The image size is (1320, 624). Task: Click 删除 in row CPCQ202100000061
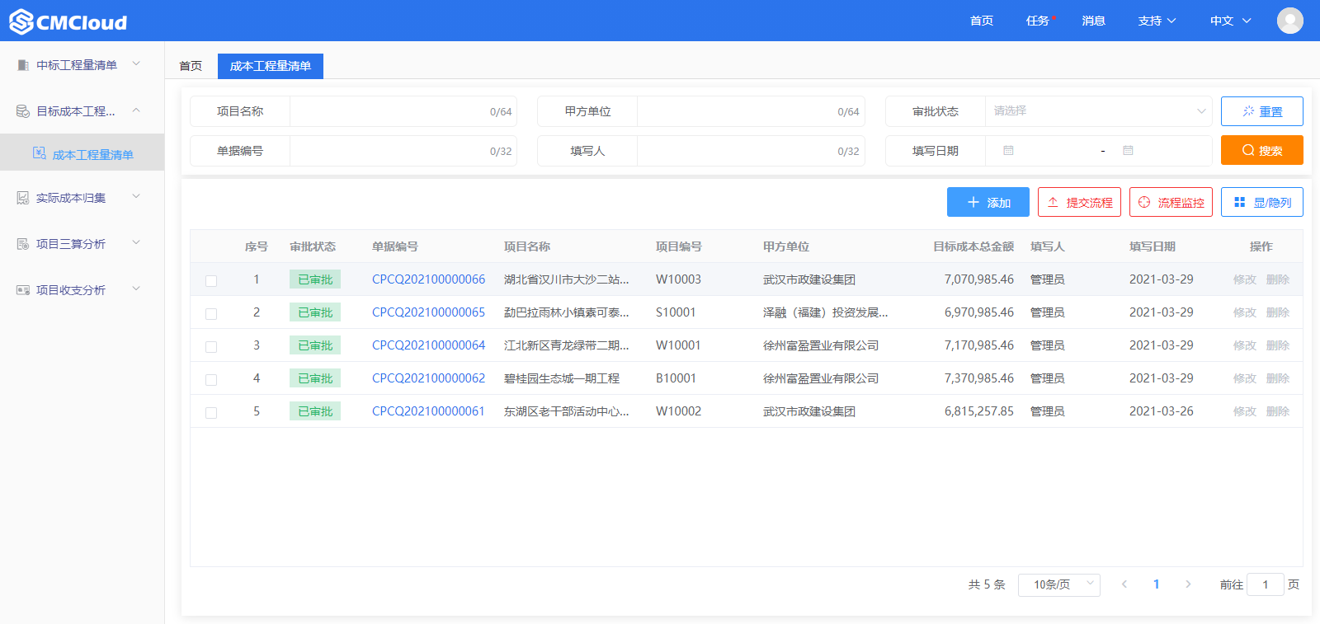tap(1278, 411)
